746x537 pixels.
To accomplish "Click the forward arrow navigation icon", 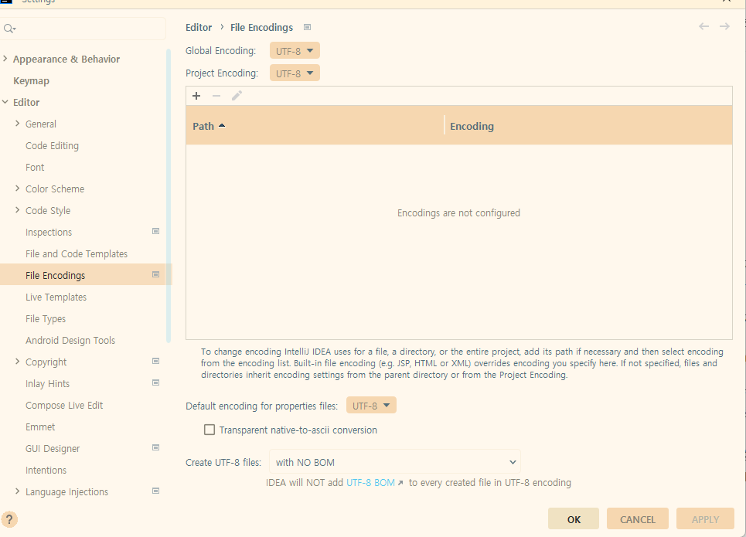I will coord(724,26).
